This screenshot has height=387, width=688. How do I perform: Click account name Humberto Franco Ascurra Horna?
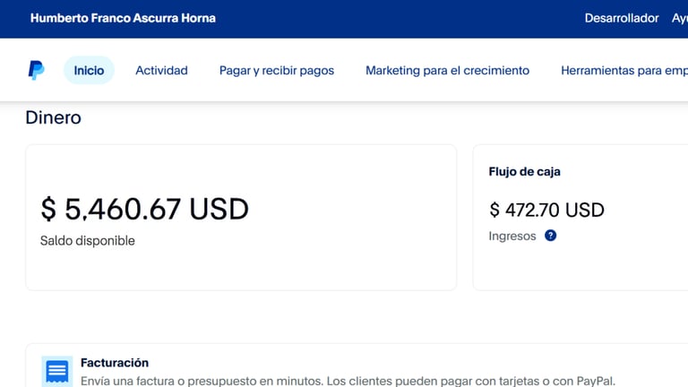(123, 18)
